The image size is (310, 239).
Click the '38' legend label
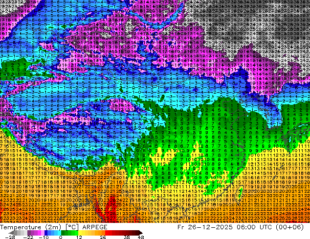pos(127,237)
